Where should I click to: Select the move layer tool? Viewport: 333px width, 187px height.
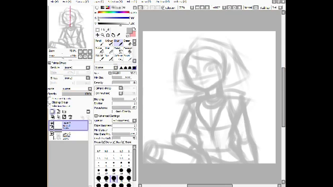(97, 35)
